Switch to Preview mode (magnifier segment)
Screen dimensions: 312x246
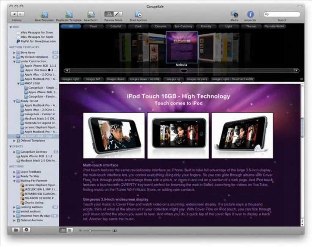109,14
